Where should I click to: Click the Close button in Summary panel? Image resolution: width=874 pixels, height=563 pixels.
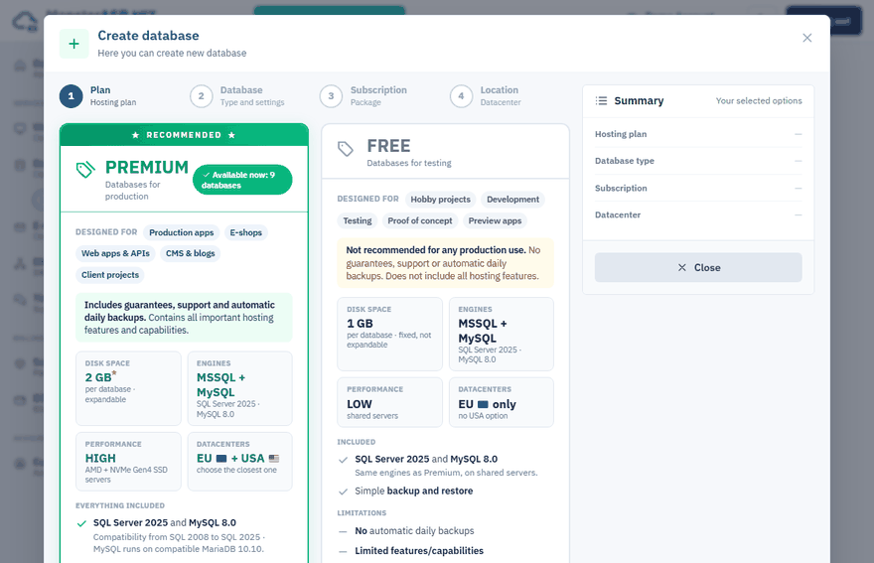(698, 267)
